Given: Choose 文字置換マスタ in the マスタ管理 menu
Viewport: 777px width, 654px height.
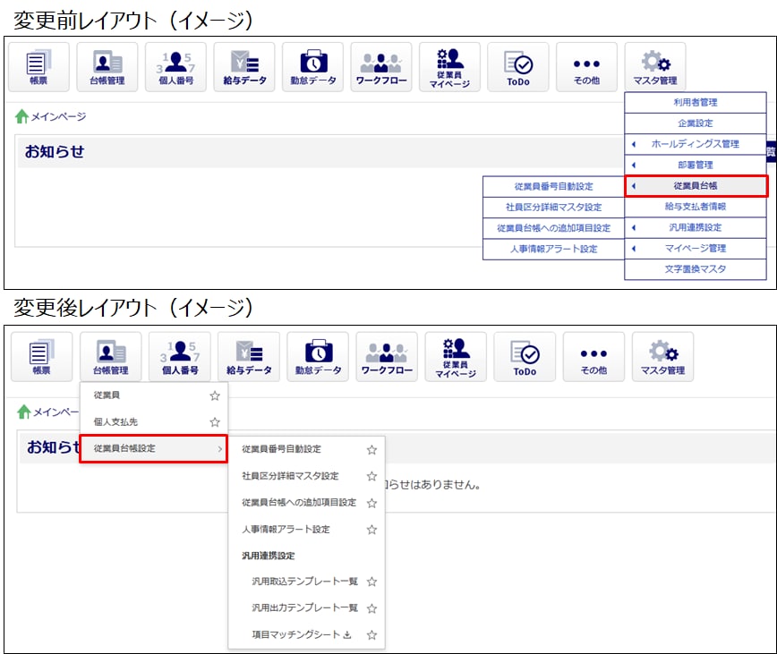Looking at the screenshot, I should (x=695, y=268).
